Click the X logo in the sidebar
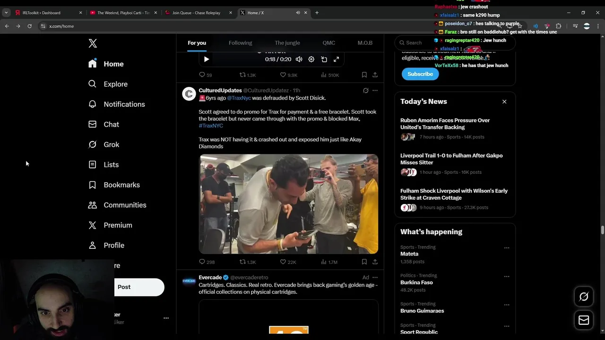The width and height of the screenshot is (605, 340). [93, 43]
